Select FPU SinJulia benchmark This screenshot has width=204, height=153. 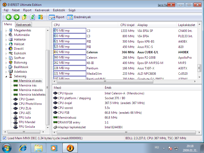coord(27,126)
